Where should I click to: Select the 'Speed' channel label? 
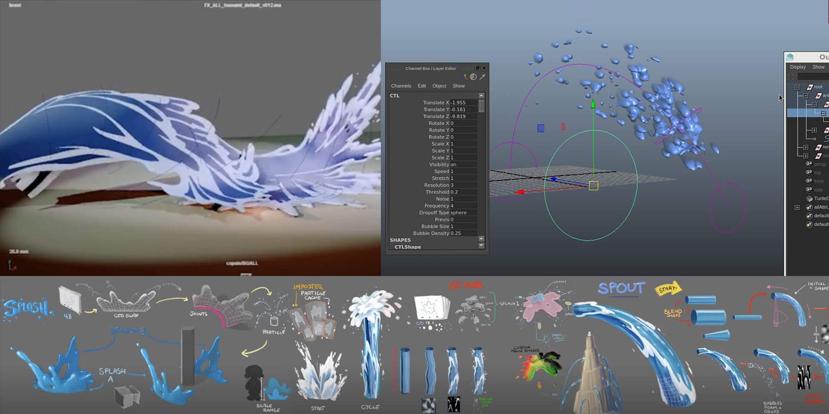tap(441, 171)
